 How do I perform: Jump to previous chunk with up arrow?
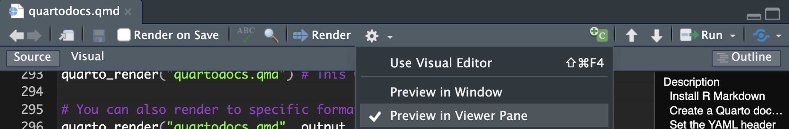pyautogui.click(x=632, y=36)
